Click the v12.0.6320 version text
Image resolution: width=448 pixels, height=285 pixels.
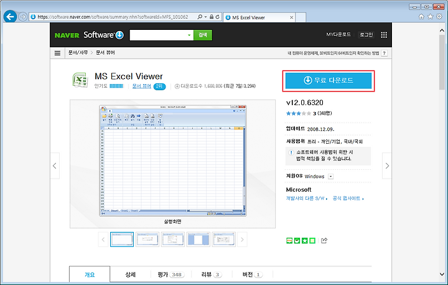click(304, 103)
